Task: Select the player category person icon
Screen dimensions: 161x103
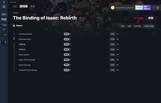Action: [x=14, y=34]
